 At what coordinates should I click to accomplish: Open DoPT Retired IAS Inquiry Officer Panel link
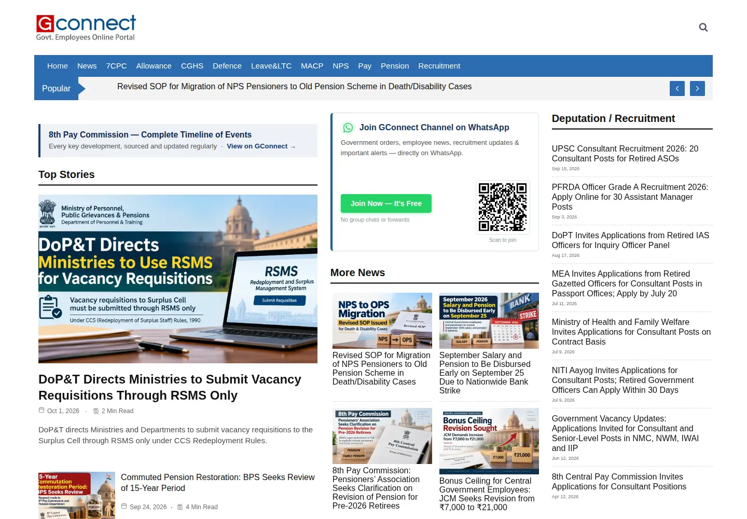[630, 240]
